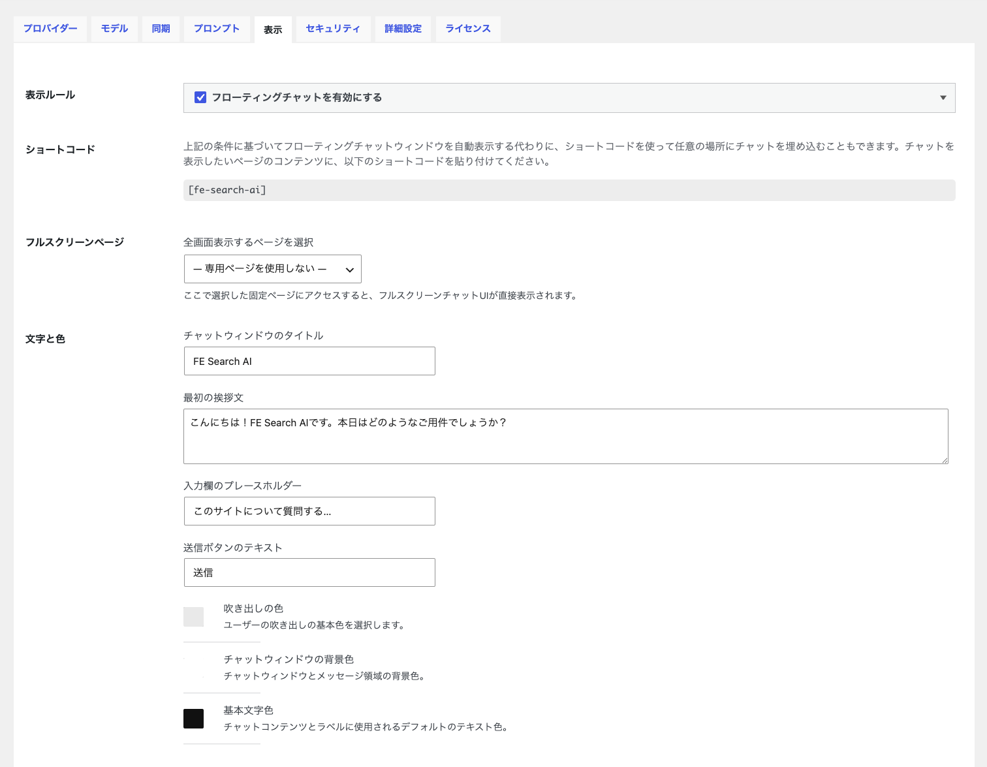Click the チャットウィンドウの背景色 label text

(289, 659)
